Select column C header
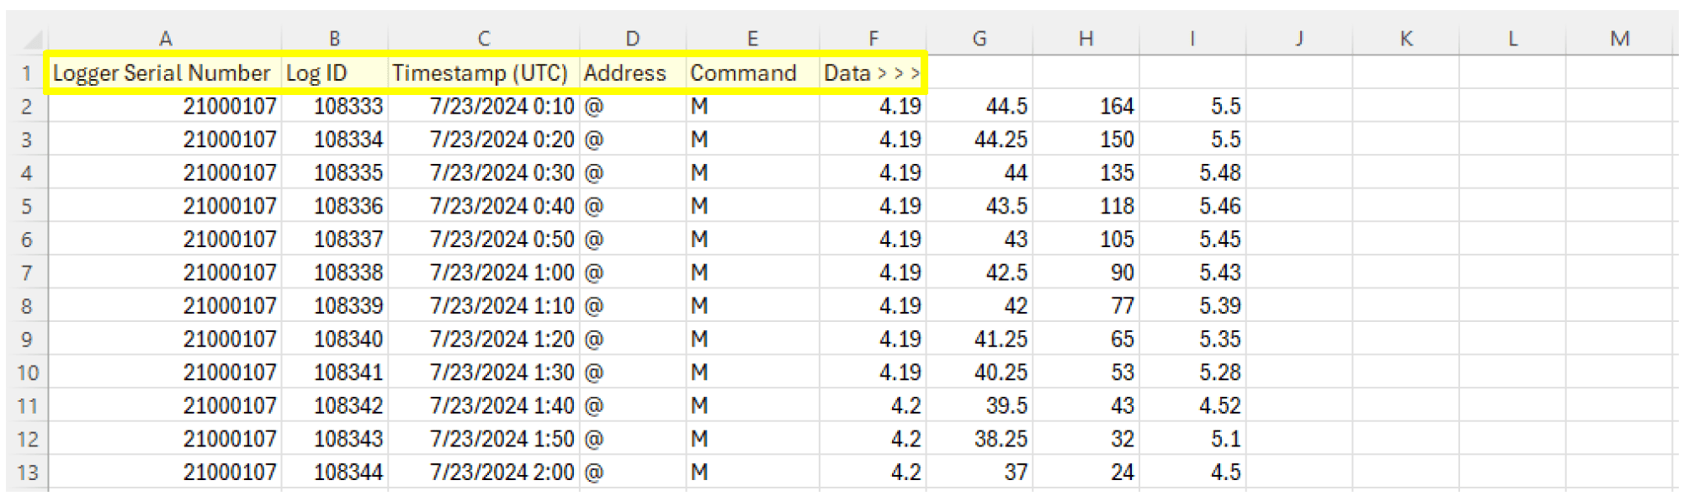This screenshot has width=1694, height=496. coord(483,39)
